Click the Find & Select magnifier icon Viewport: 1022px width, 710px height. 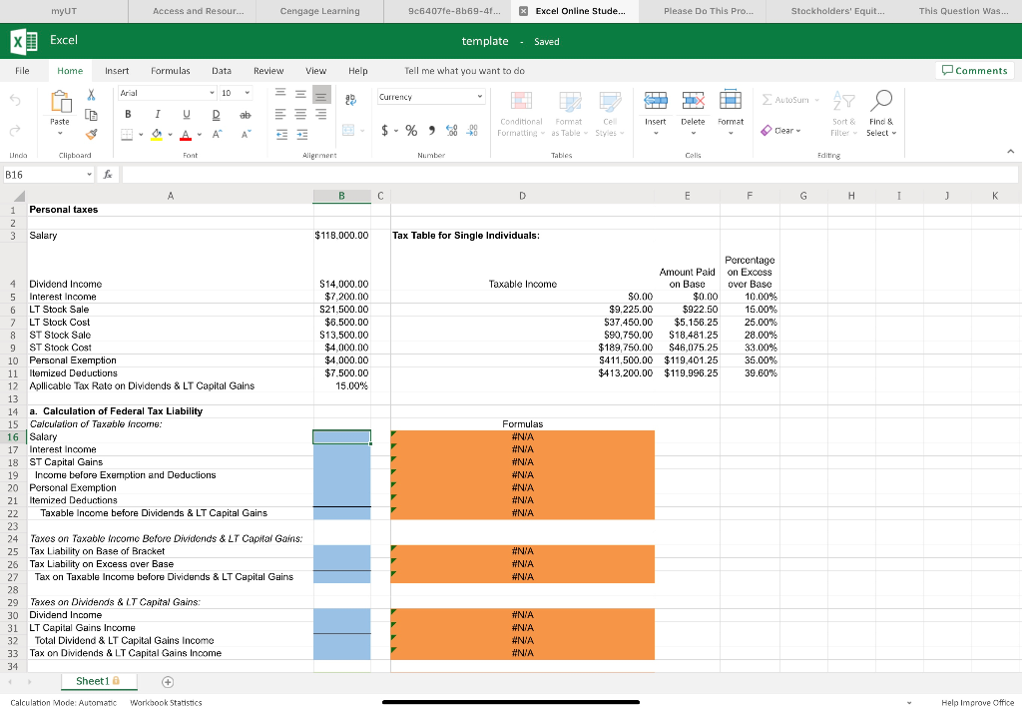click(x=880, y=100)
